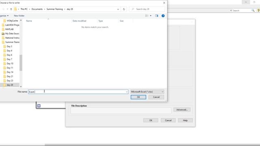The height and width of the screenshot is (146, 260).
Task: Select LabVIEW Projects folder in tree
Action: pos(10,25)
